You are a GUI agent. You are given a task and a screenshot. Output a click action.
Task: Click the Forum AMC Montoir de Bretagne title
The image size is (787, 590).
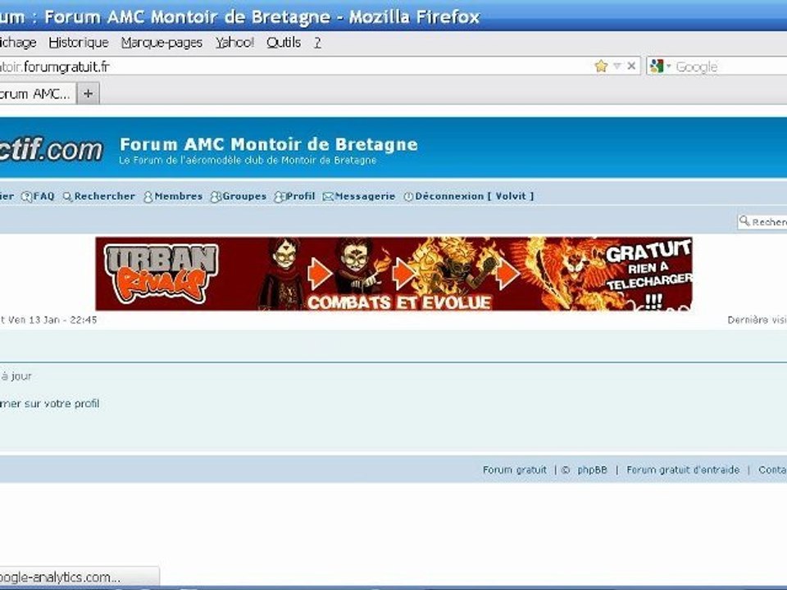(x=269, y=144)
